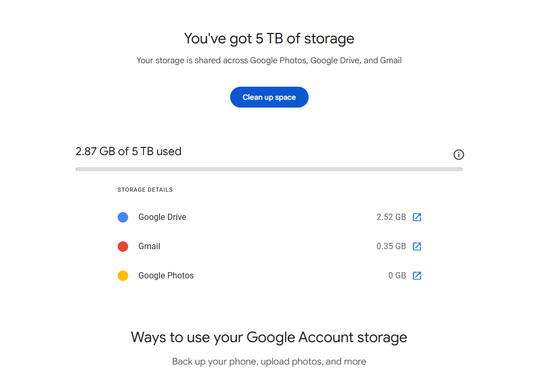Click the STORAGE DETAILS heading
The height and width of the screenshot is (386, 544).
coord(145,190)
